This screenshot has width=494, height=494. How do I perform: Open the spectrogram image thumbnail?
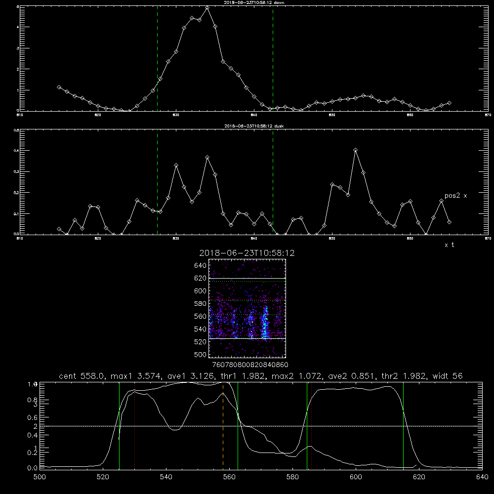point(247,308)
